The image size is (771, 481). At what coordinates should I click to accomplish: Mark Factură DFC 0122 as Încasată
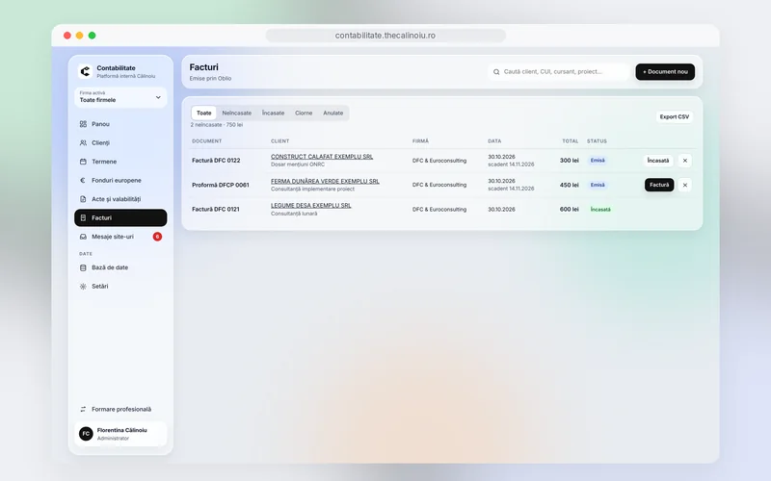658,161
